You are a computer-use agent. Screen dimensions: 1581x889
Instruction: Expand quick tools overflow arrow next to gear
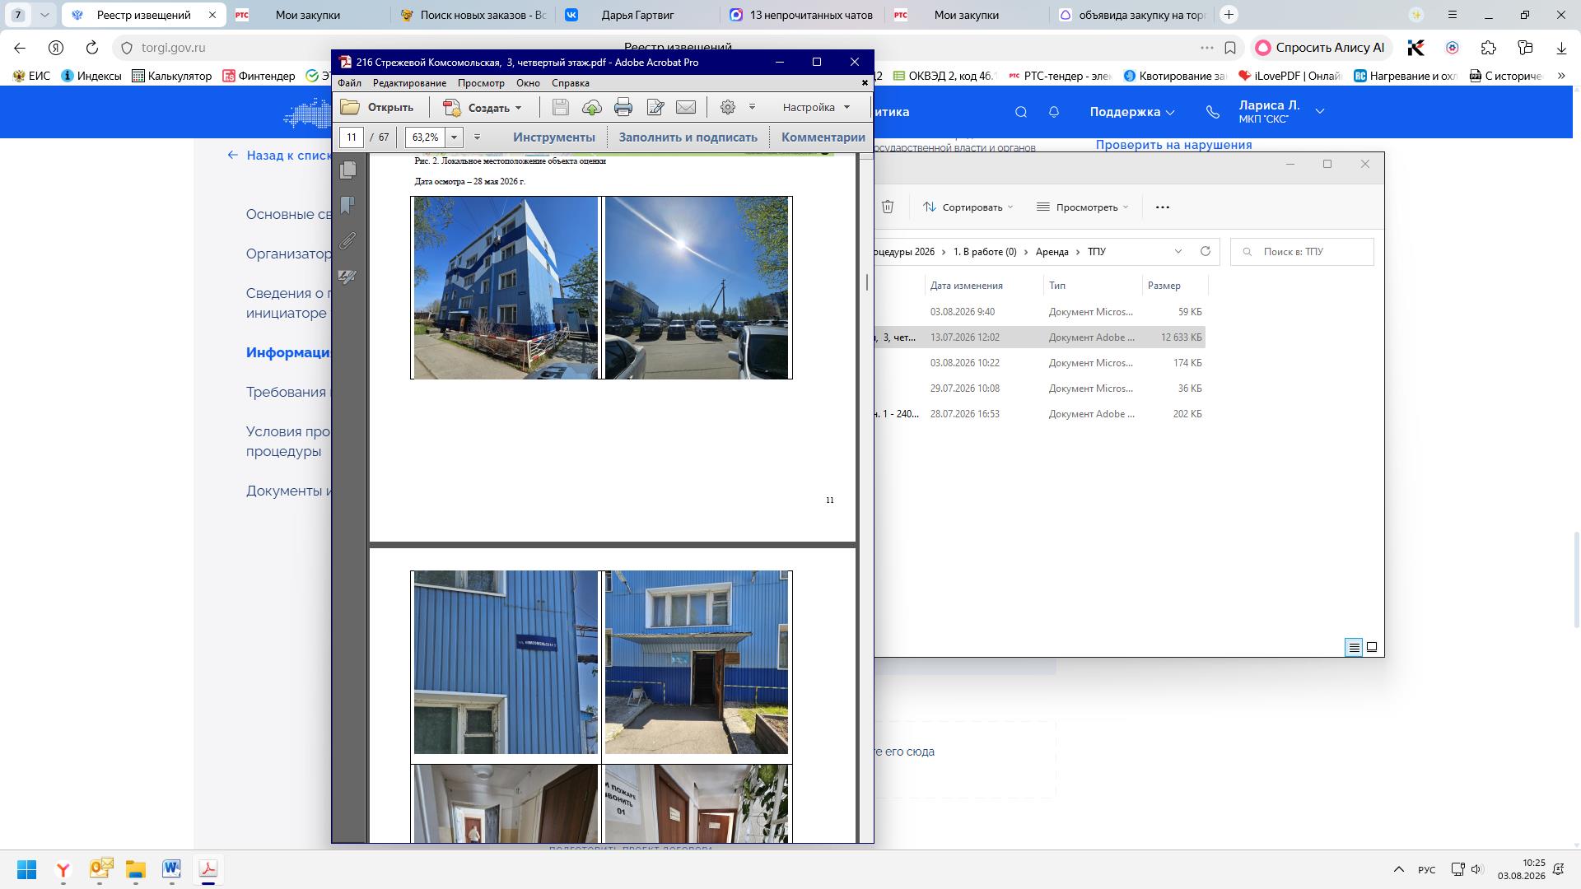point(752,107)
